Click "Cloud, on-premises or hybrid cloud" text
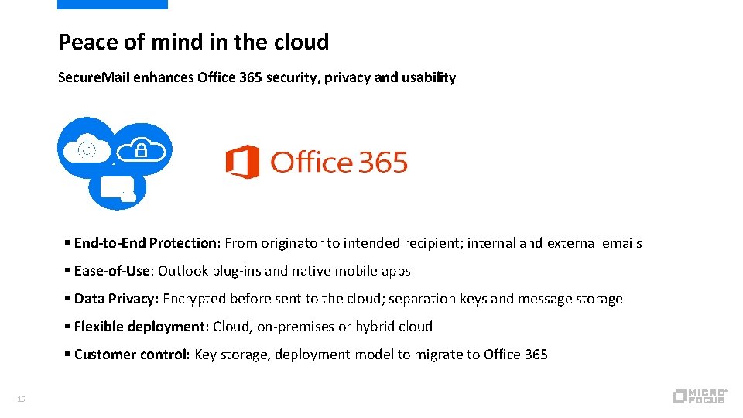This screenshot has height=418, width=743. point(322,327)
